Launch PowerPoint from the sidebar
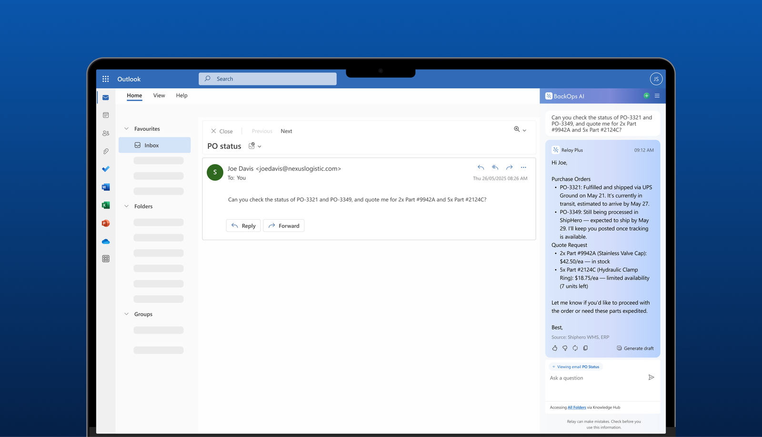This screenshot has height=437, width=762. [106, 223]
